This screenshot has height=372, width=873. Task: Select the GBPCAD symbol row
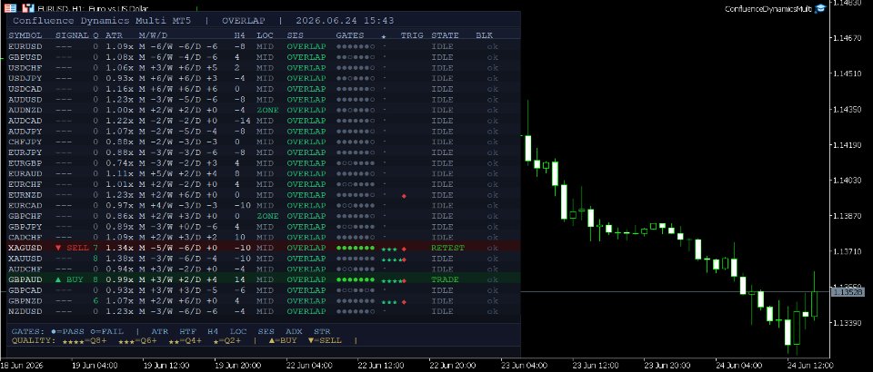264,290
